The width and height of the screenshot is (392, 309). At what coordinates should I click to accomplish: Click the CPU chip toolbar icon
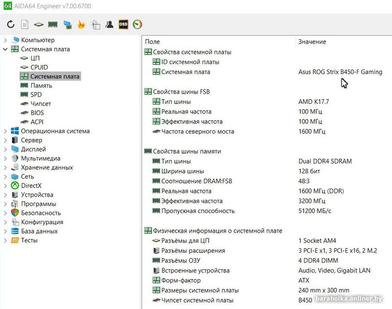point(39,24)
